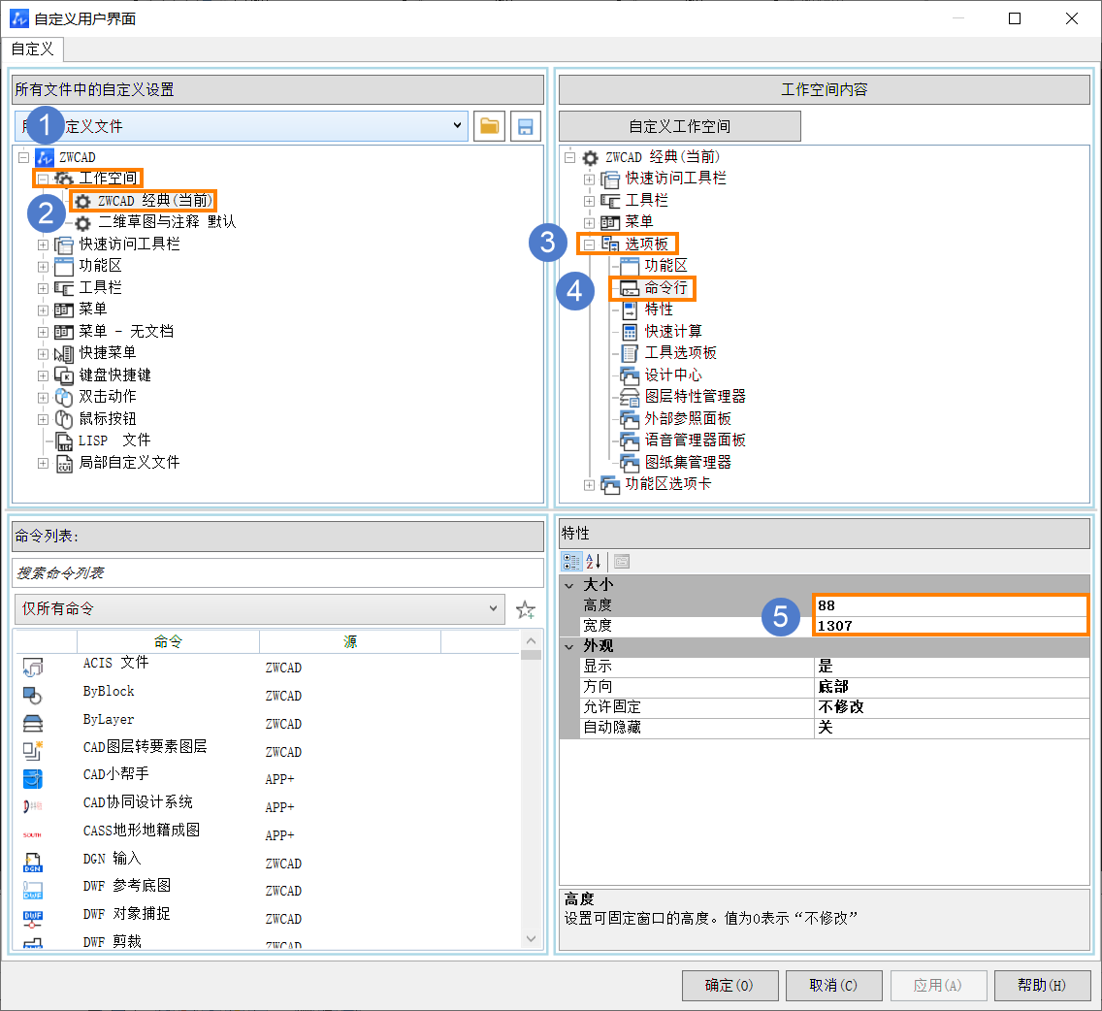This screenshot has height=1011, width=1102.
Task: Collapse the 大小 property group
Action: (x=569, y=585)
